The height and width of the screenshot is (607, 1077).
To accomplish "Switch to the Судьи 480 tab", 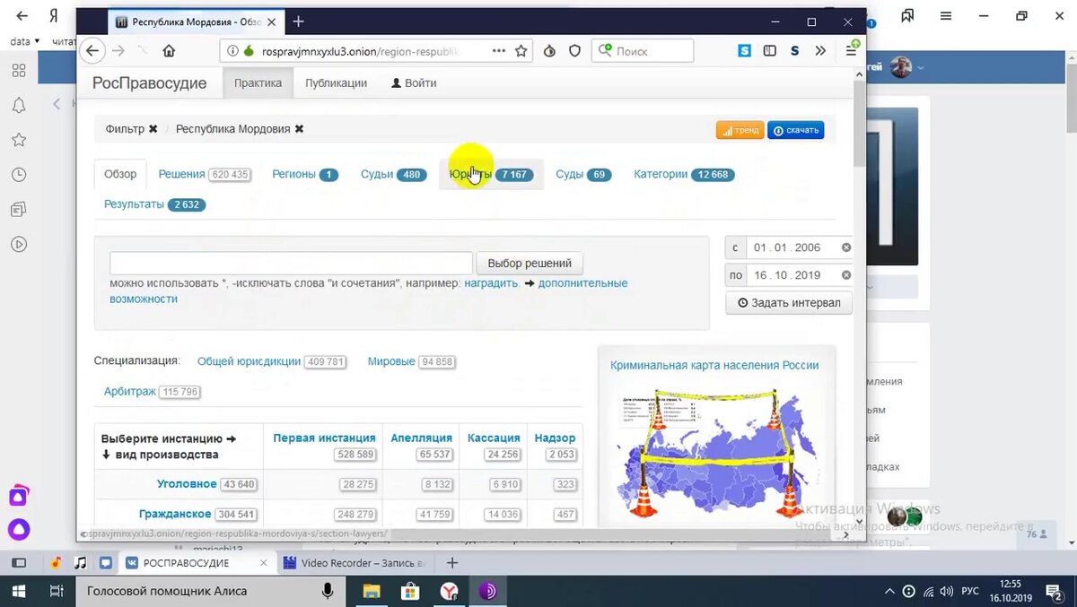I will click(393, 174).
